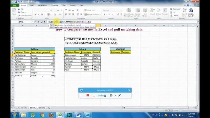Close the recording toolbar
Screen dimensions: 210x118
(129, 90)
